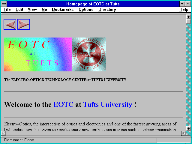Open the File menu
Image resolution: width=192 pixels, height=144 pixels.
click(x=7, y=10)
